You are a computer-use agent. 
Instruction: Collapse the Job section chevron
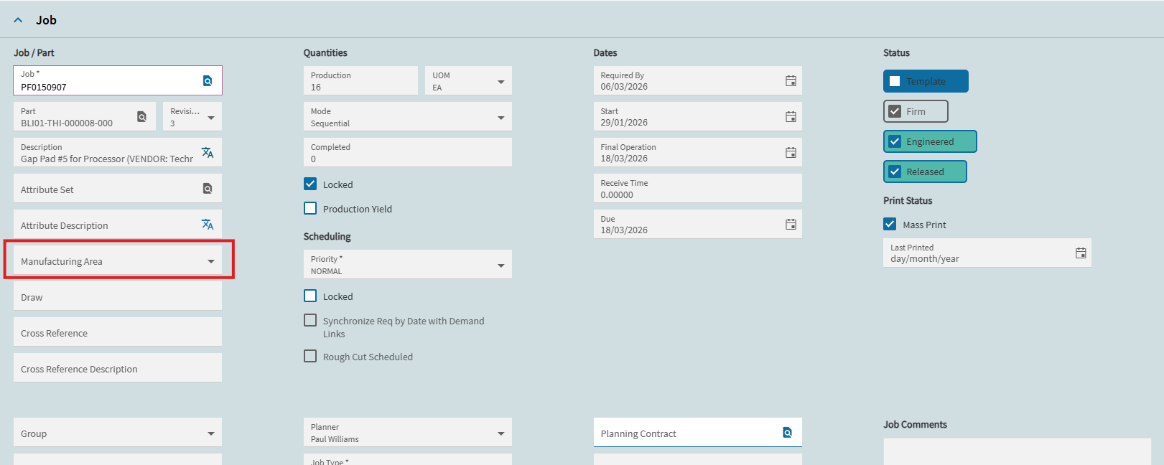[x=18, y=20]
